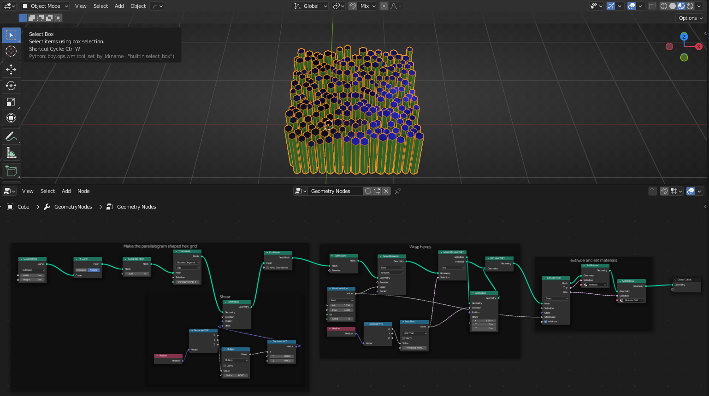
Task: Open the Add menu in 3D viewport header
Action: [x=119, y=6]
